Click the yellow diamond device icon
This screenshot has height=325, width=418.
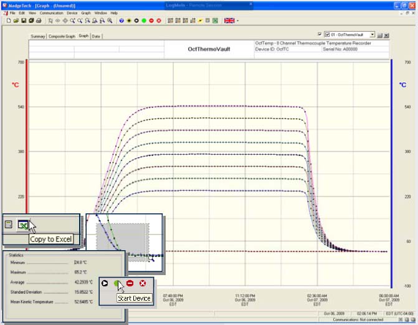click(x=129, y=21)
